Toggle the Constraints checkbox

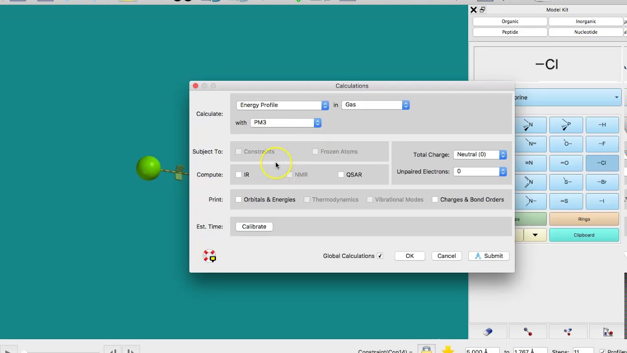click(239, 151)
